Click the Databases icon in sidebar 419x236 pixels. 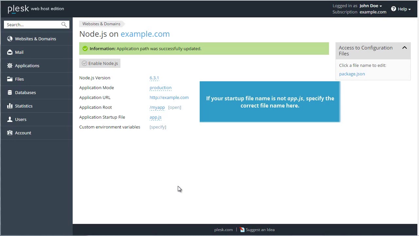[10, 92]
